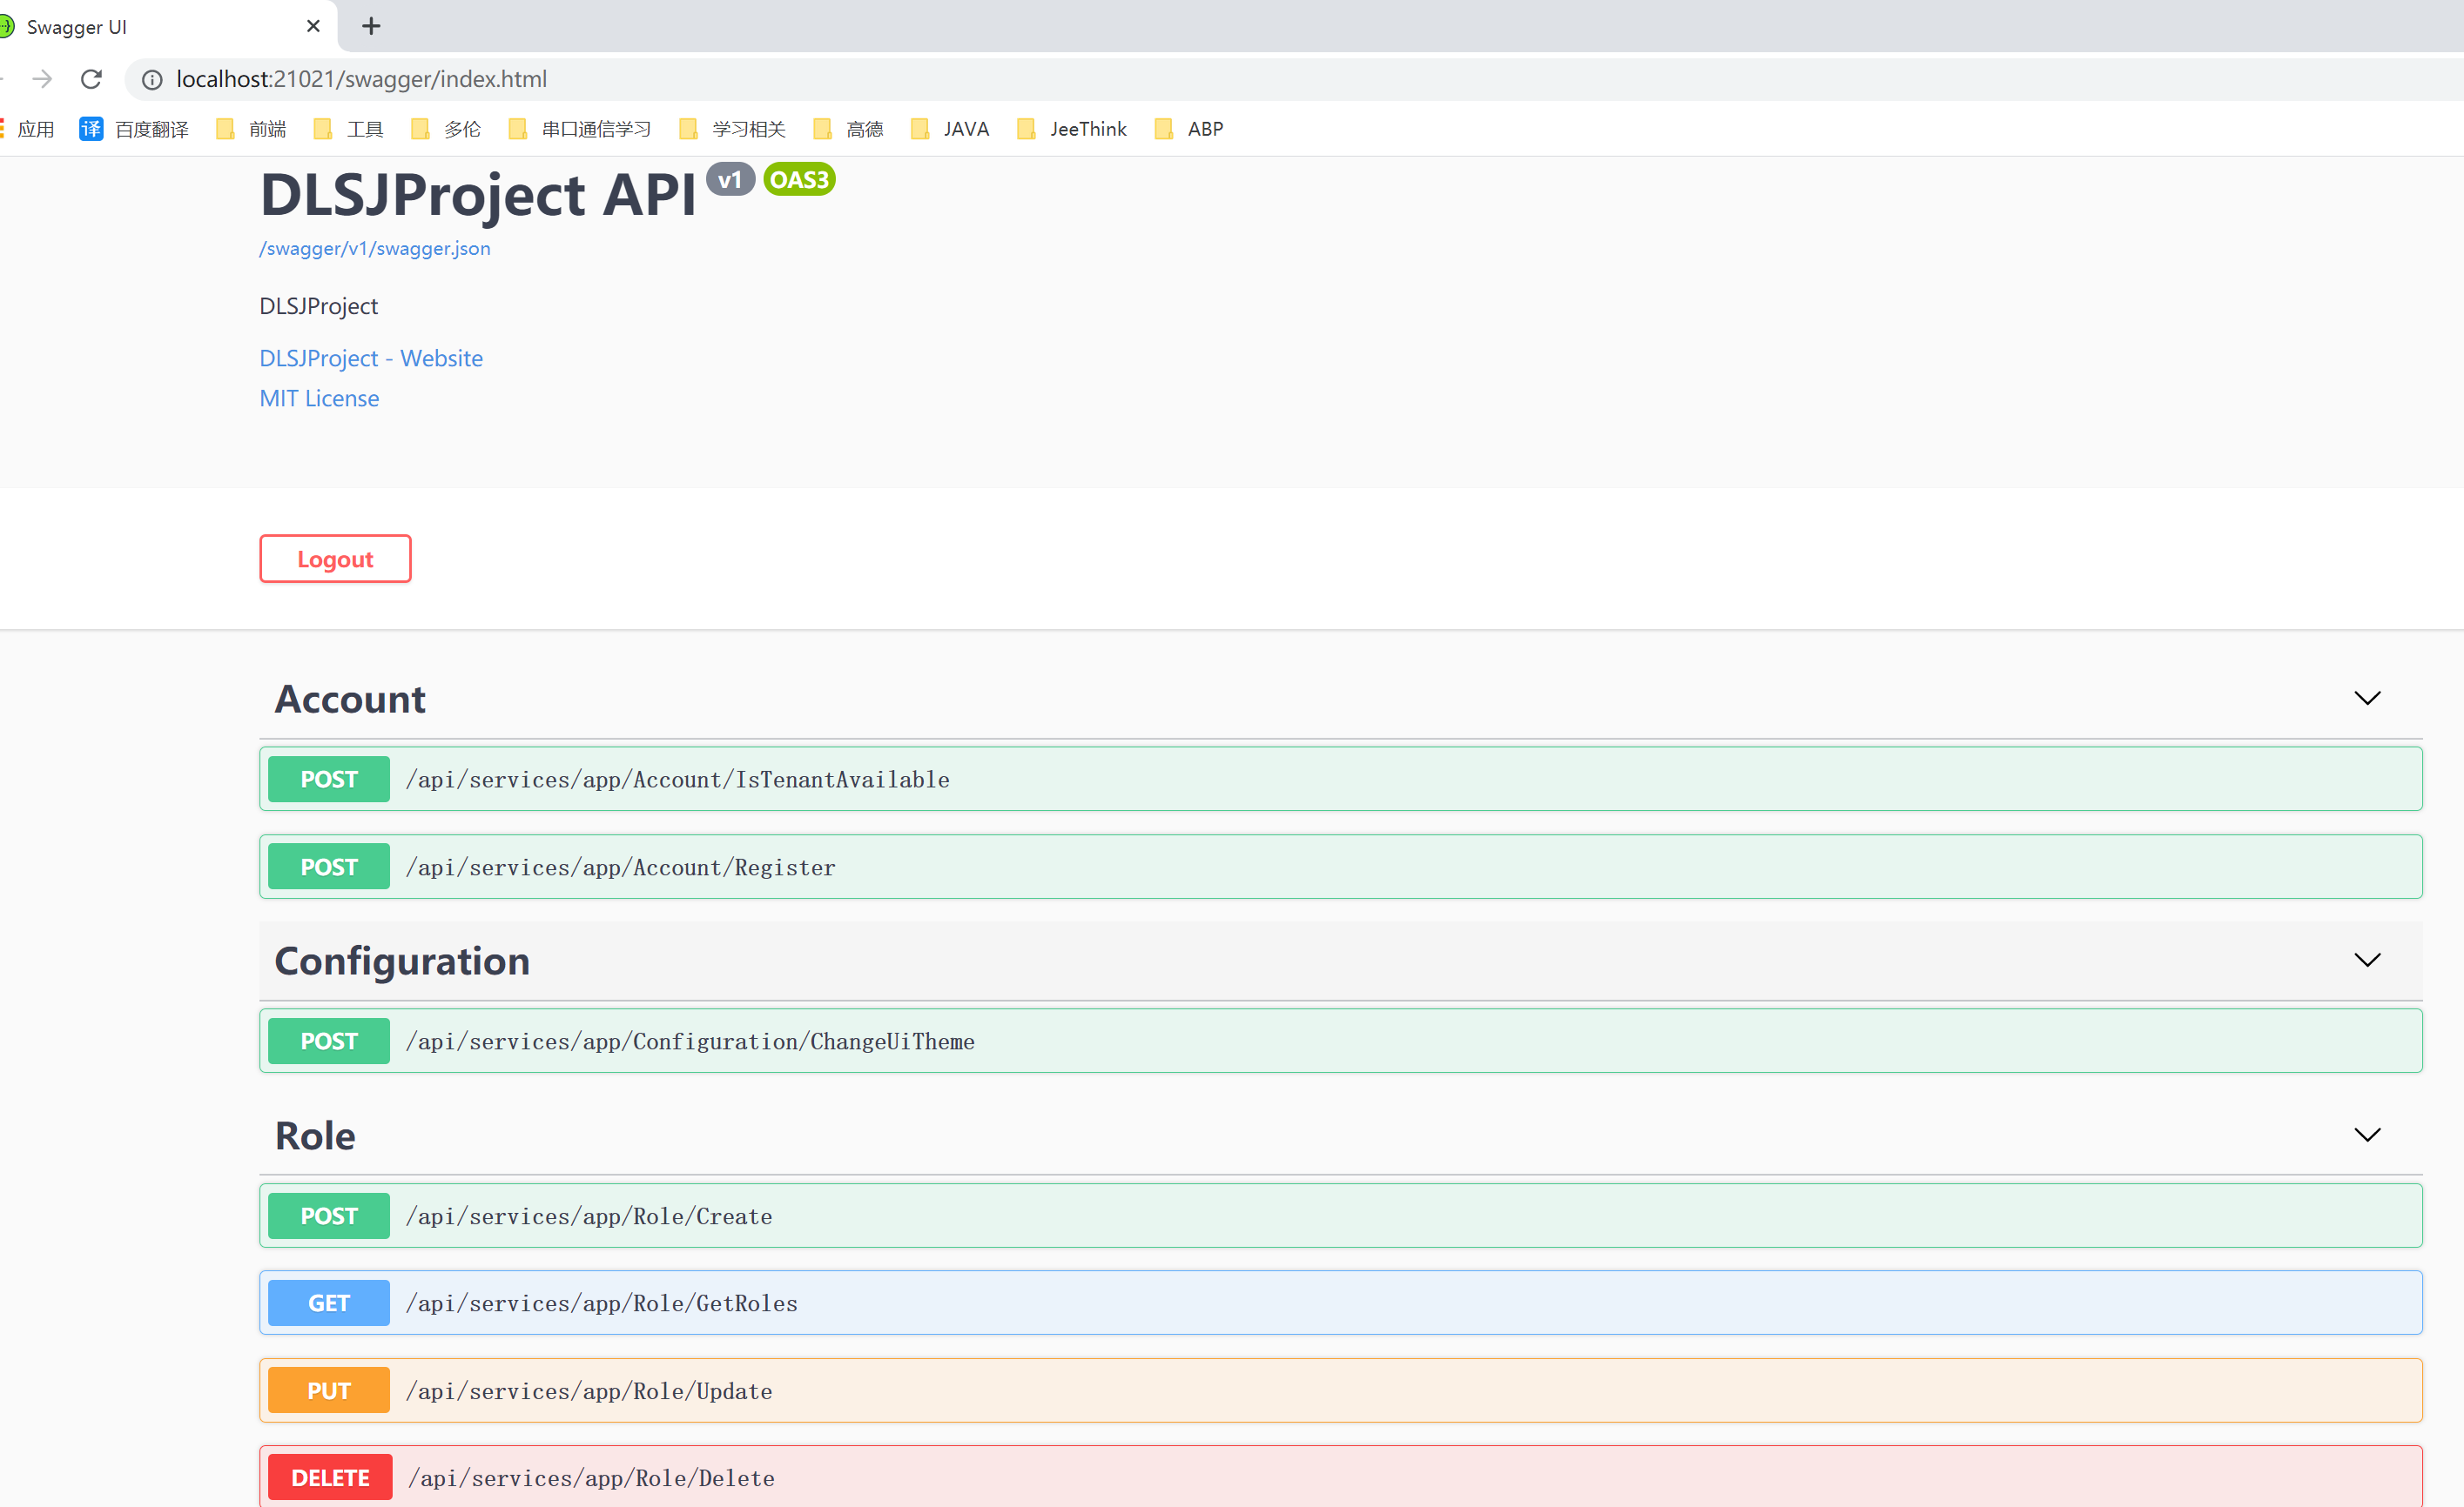Open the JAVA bookmarks folder
This screenshot has height=1507, width=2464.
pos(965,128)
